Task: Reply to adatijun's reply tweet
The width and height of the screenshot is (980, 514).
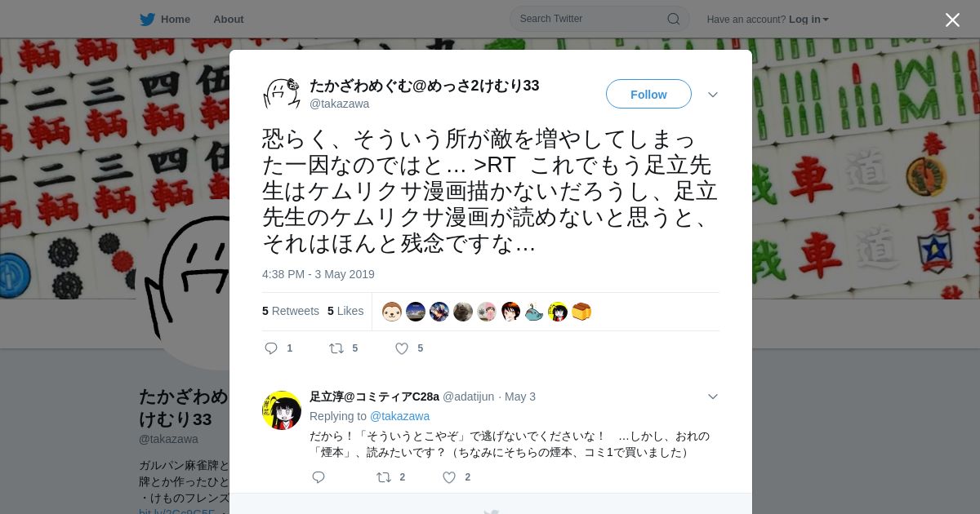Action: (318, 477)
